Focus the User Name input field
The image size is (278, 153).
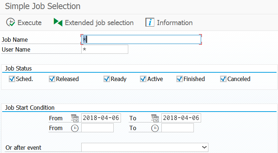pos(105,49)
